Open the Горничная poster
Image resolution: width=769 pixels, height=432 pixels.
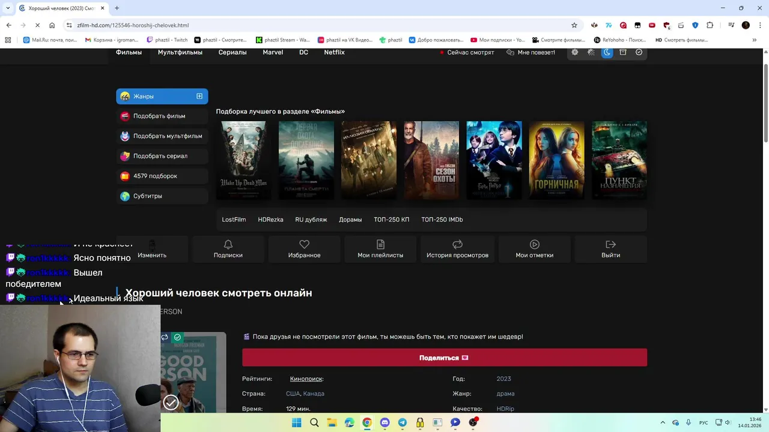click(556, 160)
